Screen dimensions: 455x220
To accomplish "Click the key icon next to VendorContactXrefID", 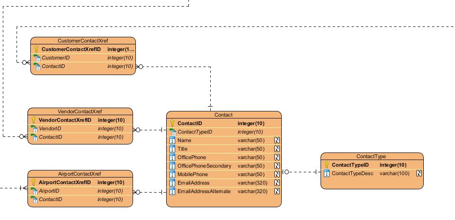I will [33, 120].
